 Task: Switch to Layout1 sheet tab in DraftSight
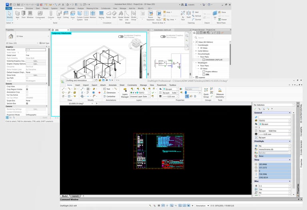click(76, 196)
